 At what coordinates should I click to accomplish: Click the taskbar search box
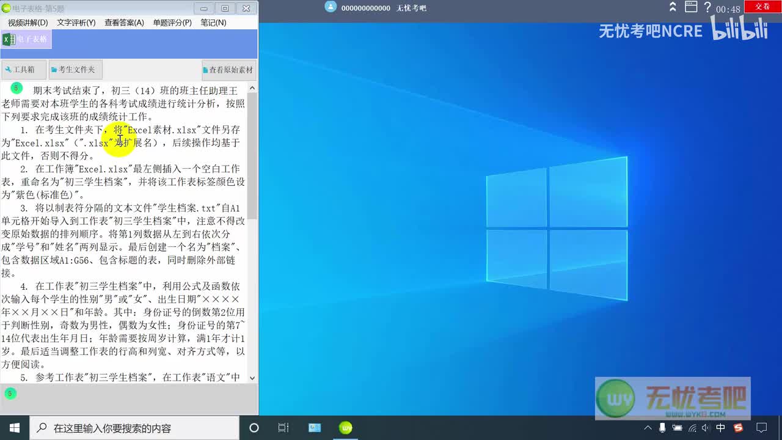[134, 428]
